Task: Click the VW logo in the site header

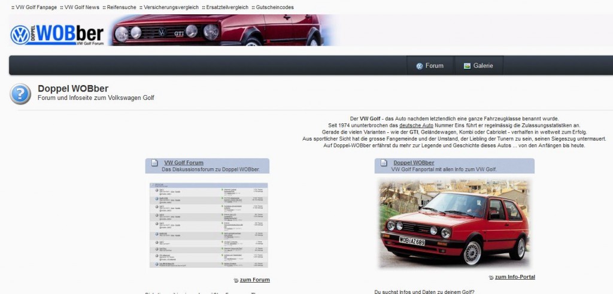Action: pos(20,35)
